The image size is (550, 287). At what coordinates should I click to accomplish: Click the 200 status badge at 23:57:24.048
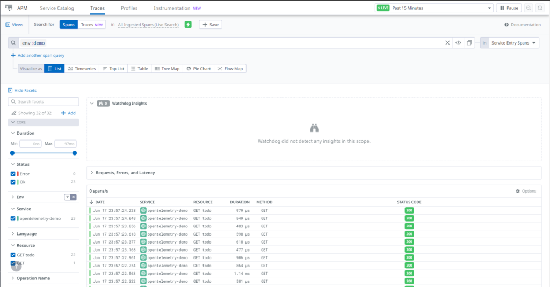point(409,218)
